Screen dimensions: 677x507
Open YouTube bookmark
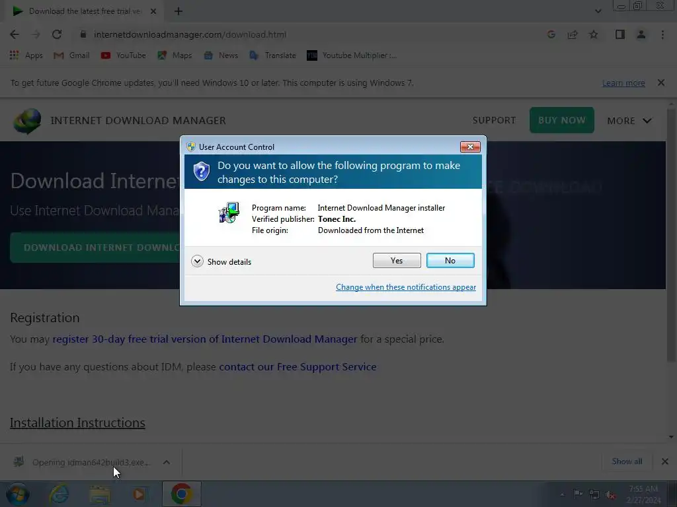point(123,55)
